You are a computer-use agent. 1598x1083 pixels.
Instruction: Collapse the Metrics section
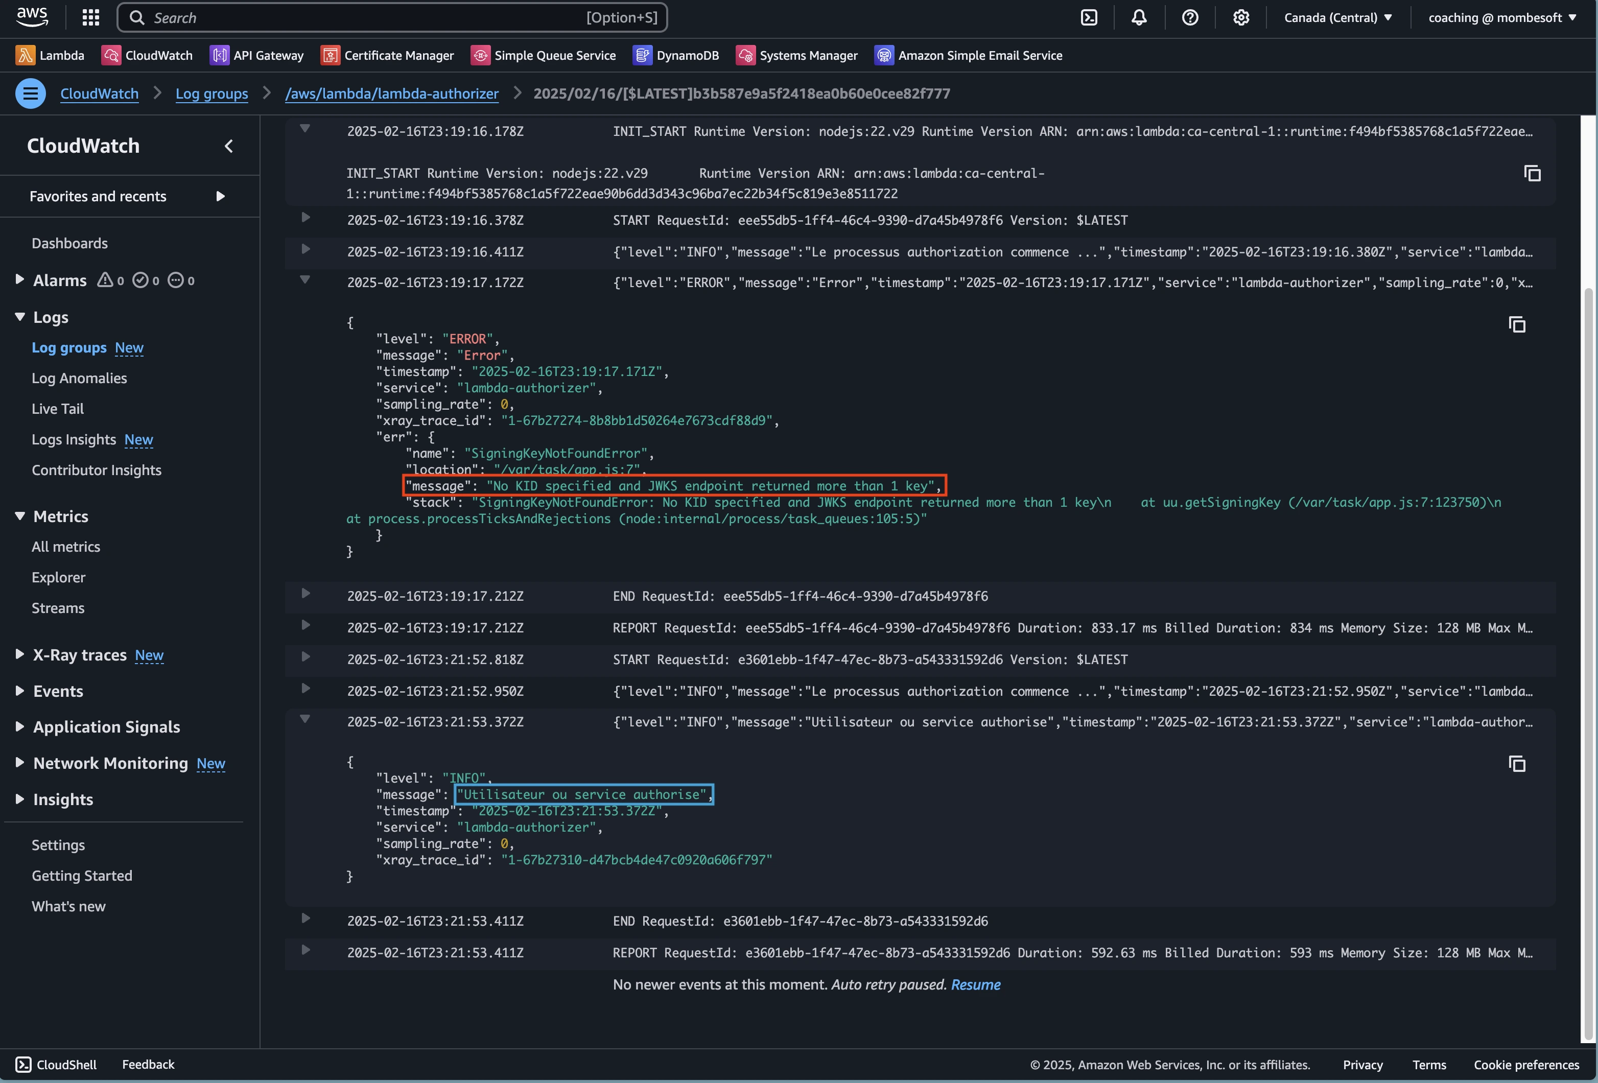click(19, 516)
